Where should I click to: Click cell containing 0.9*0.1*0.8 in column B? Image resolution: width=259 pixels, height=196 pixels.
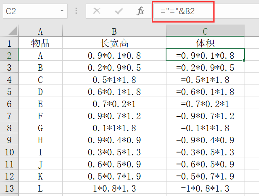pos(114,55)
